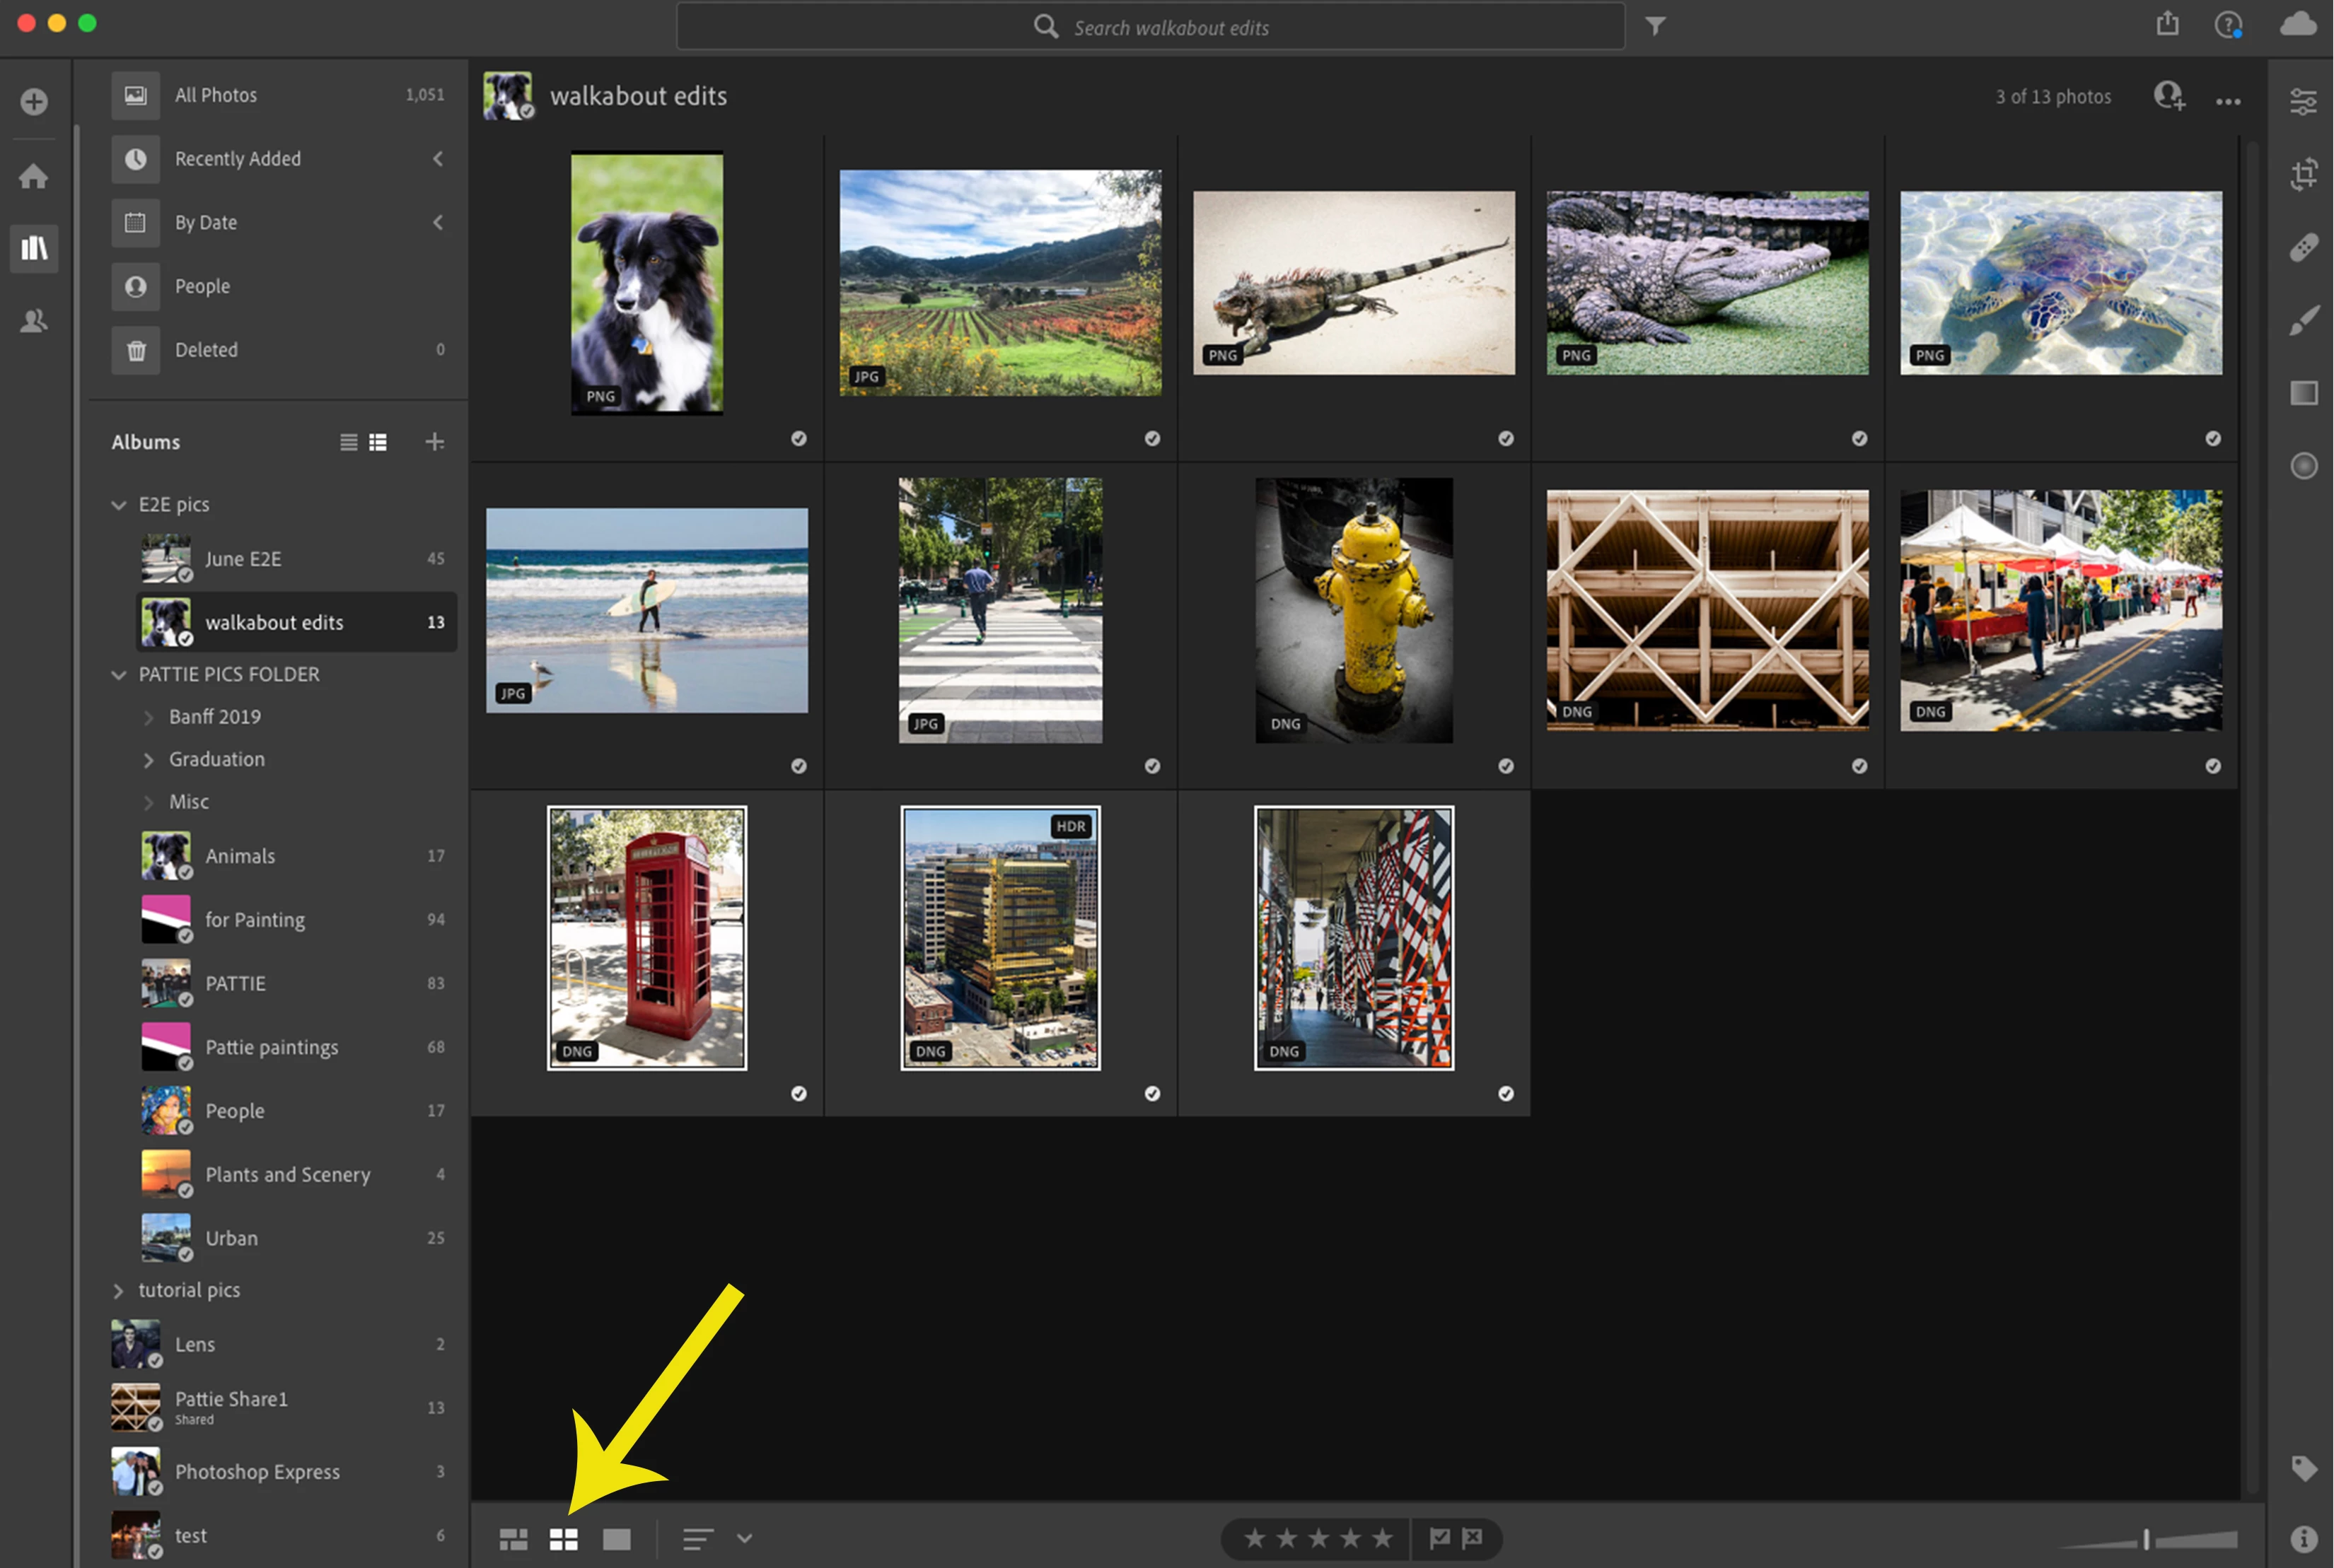The height and width of the screenshot is (1568, 2334).
Task: Open the Edit panel sliders icon
Action: [x=2303, y=101]
